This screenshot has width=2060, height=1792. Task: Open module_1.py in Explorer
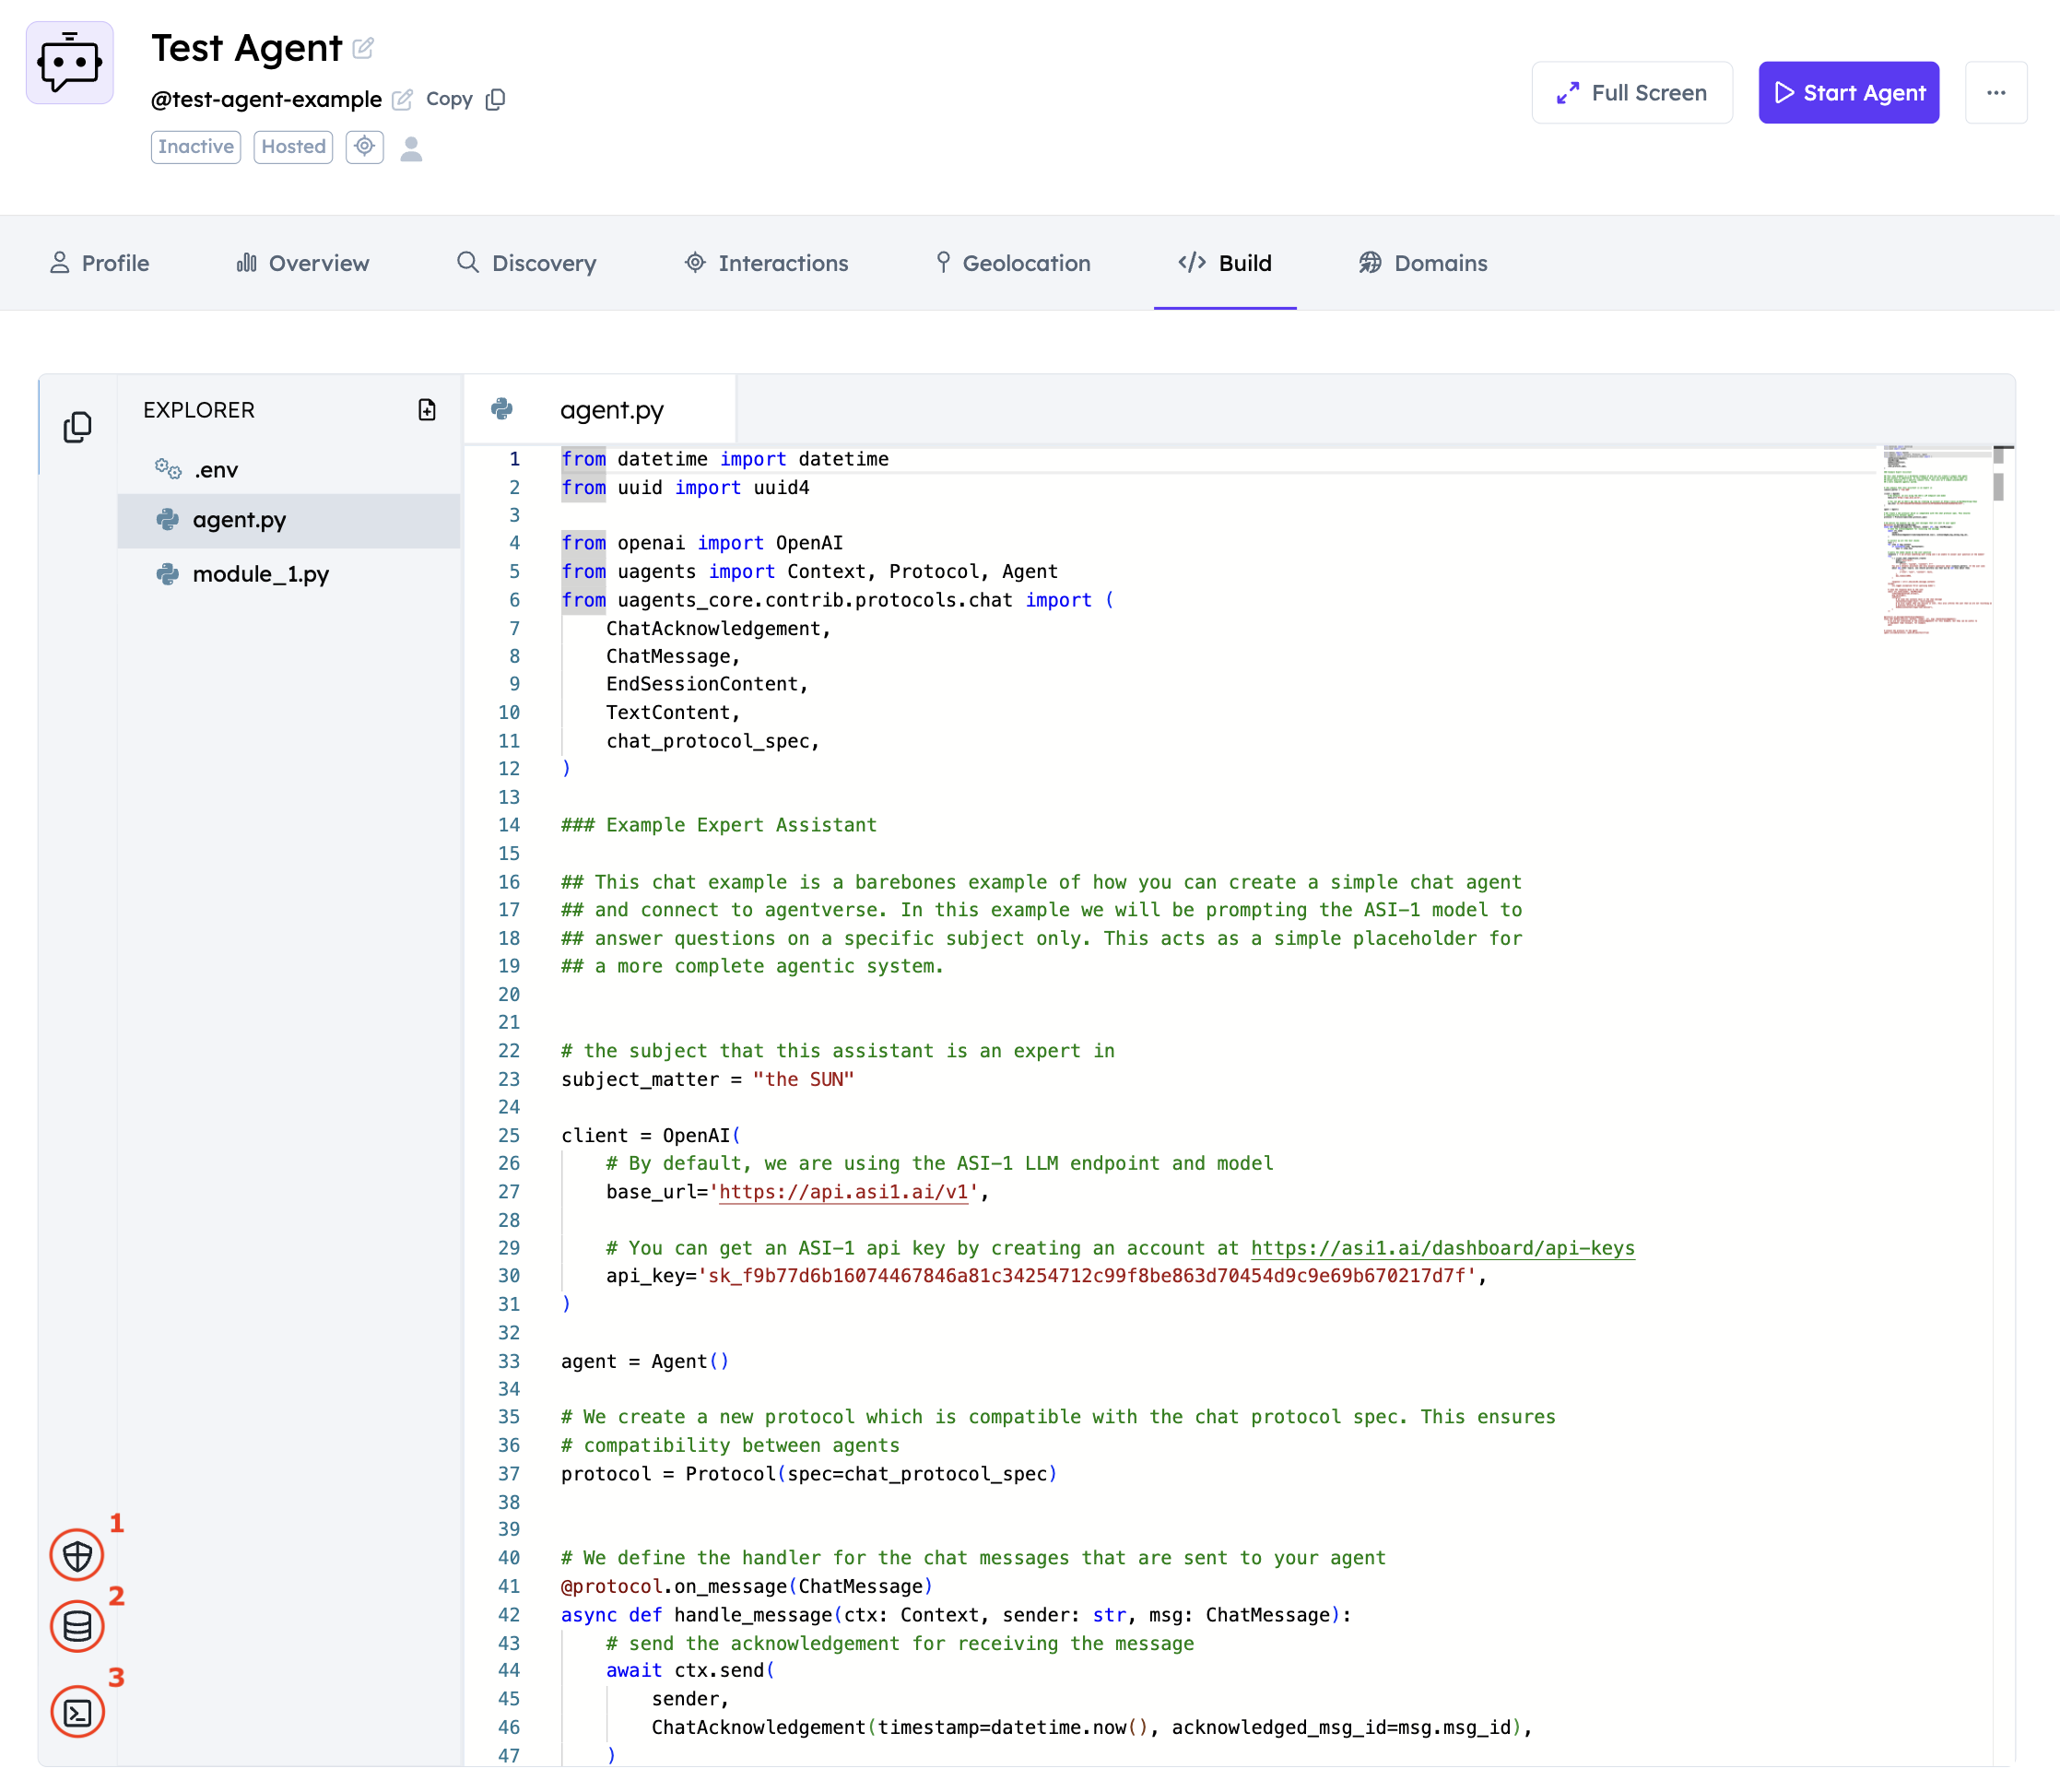point(260,574)
